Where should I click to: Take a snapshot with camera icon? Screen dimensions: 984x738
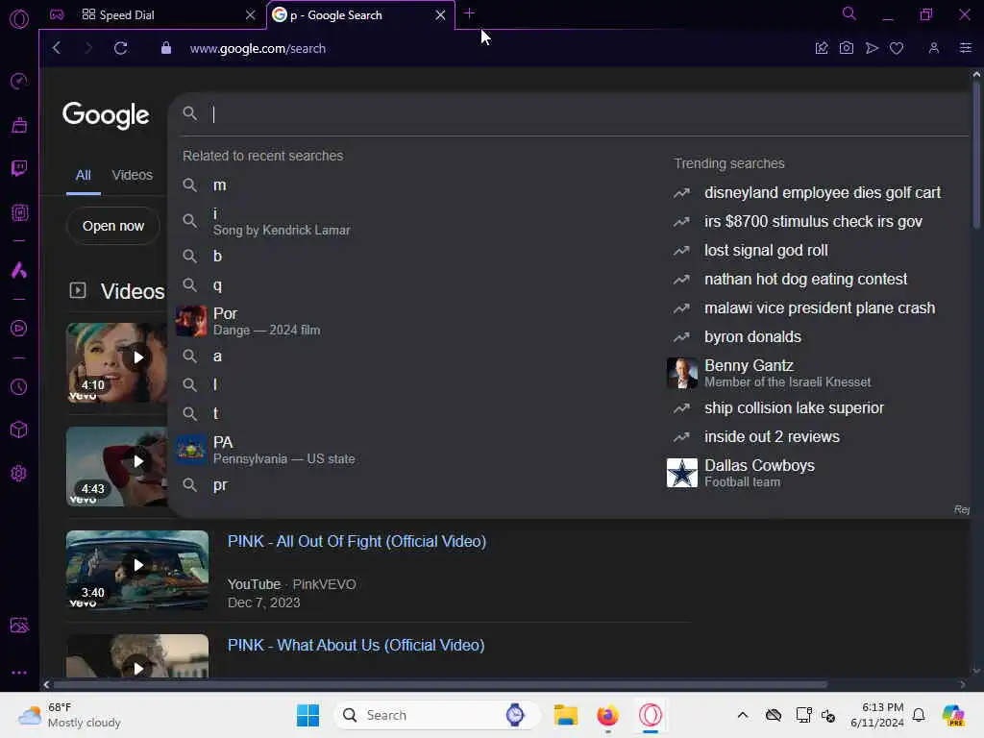tap(846, 48)
